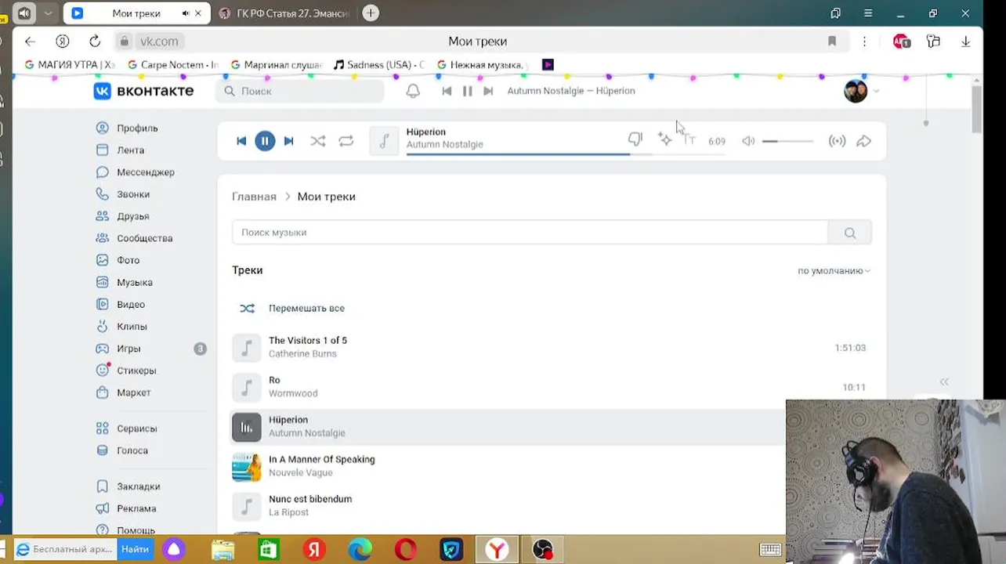Viewport: 1006px width, 564px height.
Task: Click the Сервисы sidebar icon
Action: pos(102,428)
